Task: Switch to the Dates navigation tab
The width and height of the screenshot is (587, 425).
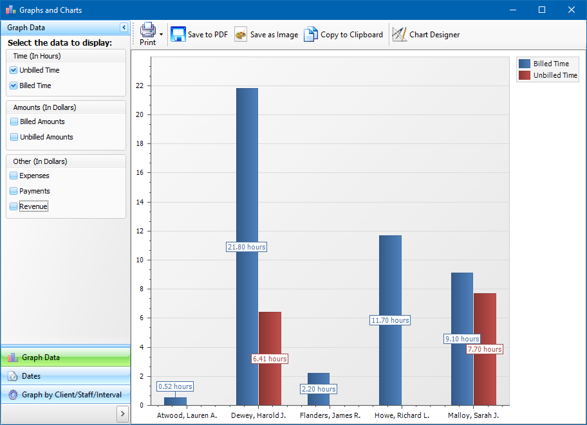Action: click(x=66, y=376)
